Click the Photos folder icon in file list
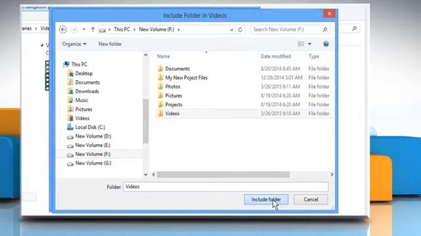 point(161,87)
